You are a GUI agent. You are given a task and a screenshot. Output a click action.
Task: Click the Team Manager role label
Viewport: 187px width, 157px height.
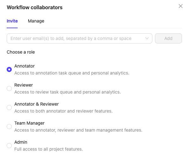click(29, 123)
